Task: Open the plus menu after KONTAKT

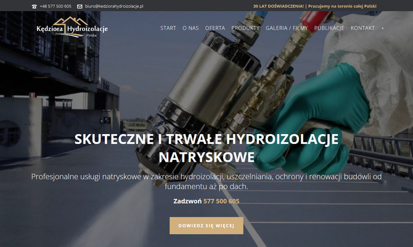Action: [x=382, y=28]
